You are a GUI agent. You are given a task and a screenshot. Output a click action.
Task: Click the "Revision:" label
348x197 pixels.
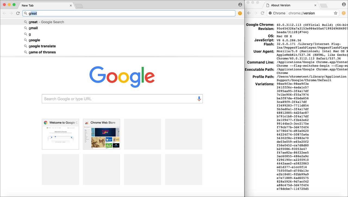click(266, 29)
